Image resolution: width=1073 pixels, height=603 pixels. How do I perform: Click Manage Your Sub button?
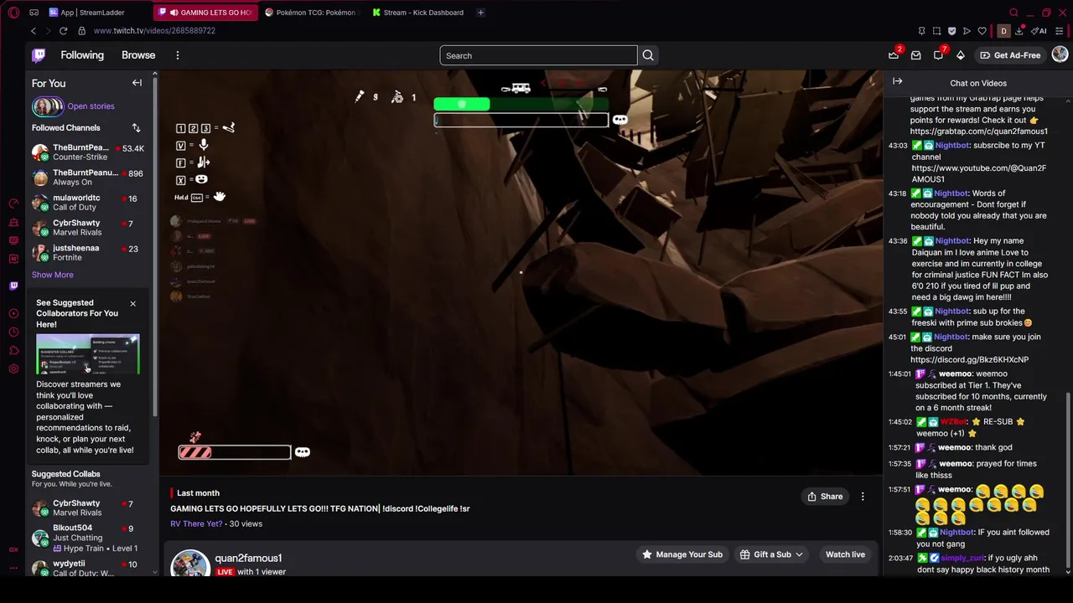[682, 554]
